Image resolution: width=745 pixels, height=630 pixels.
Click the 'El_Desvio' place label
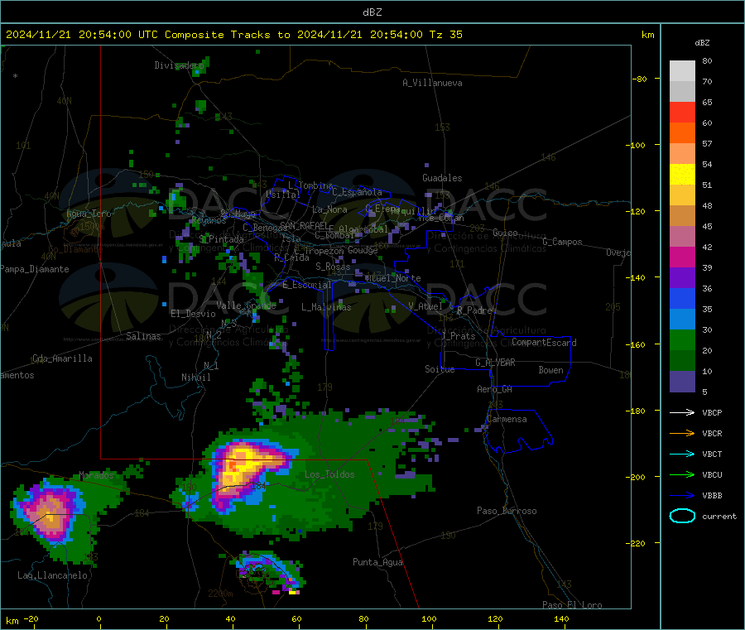tap(193, 314)
